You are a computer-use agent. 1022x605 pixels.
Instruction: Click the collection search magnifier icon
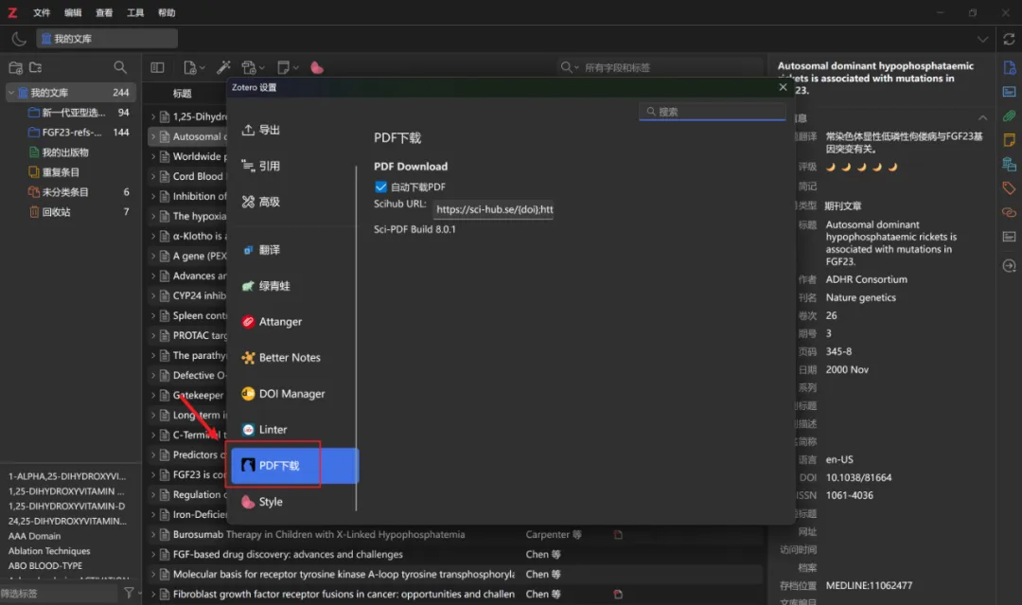[x=120, y=67]
